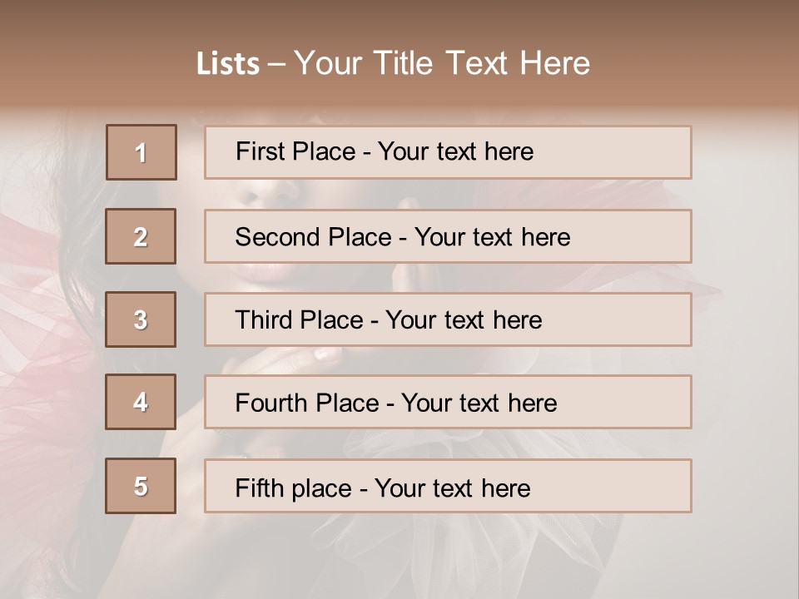The image size is (799, 599).
Task: Click the number 3 box
Action: (x=141, y=319)
